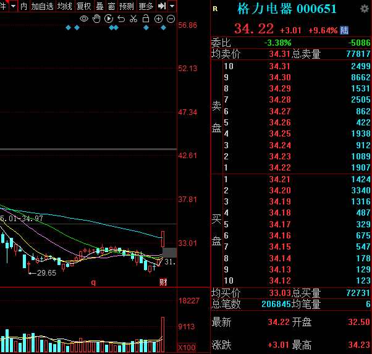This screenshot has width=372, height=354.
Task: Click opening price 32.50
Action: 358,322
